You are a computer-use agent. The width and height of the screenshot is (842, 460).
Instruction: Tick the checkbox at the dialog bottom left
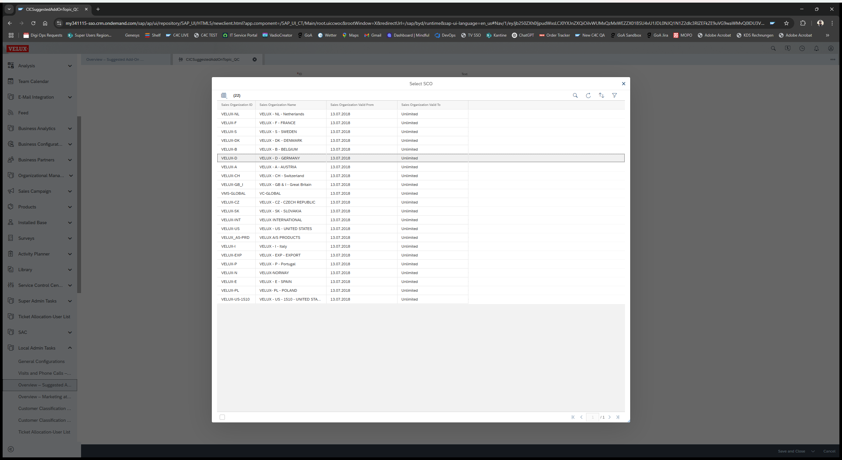(x=222, y=417)
